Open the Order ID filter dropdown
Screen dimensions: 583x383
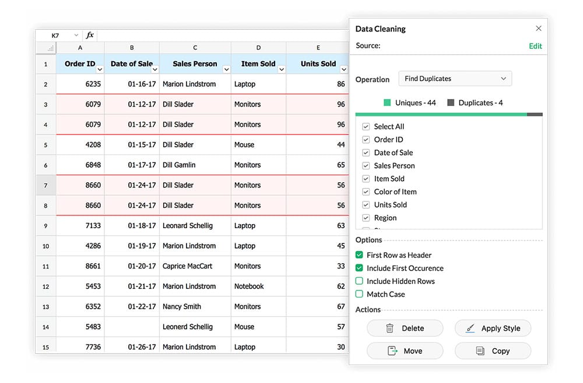coord(100,69)
